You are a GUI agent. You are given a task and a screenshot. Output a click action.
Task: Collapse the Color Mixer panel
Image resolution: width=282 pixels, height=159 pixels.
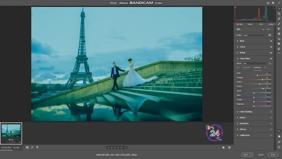(x=237, y=59)
